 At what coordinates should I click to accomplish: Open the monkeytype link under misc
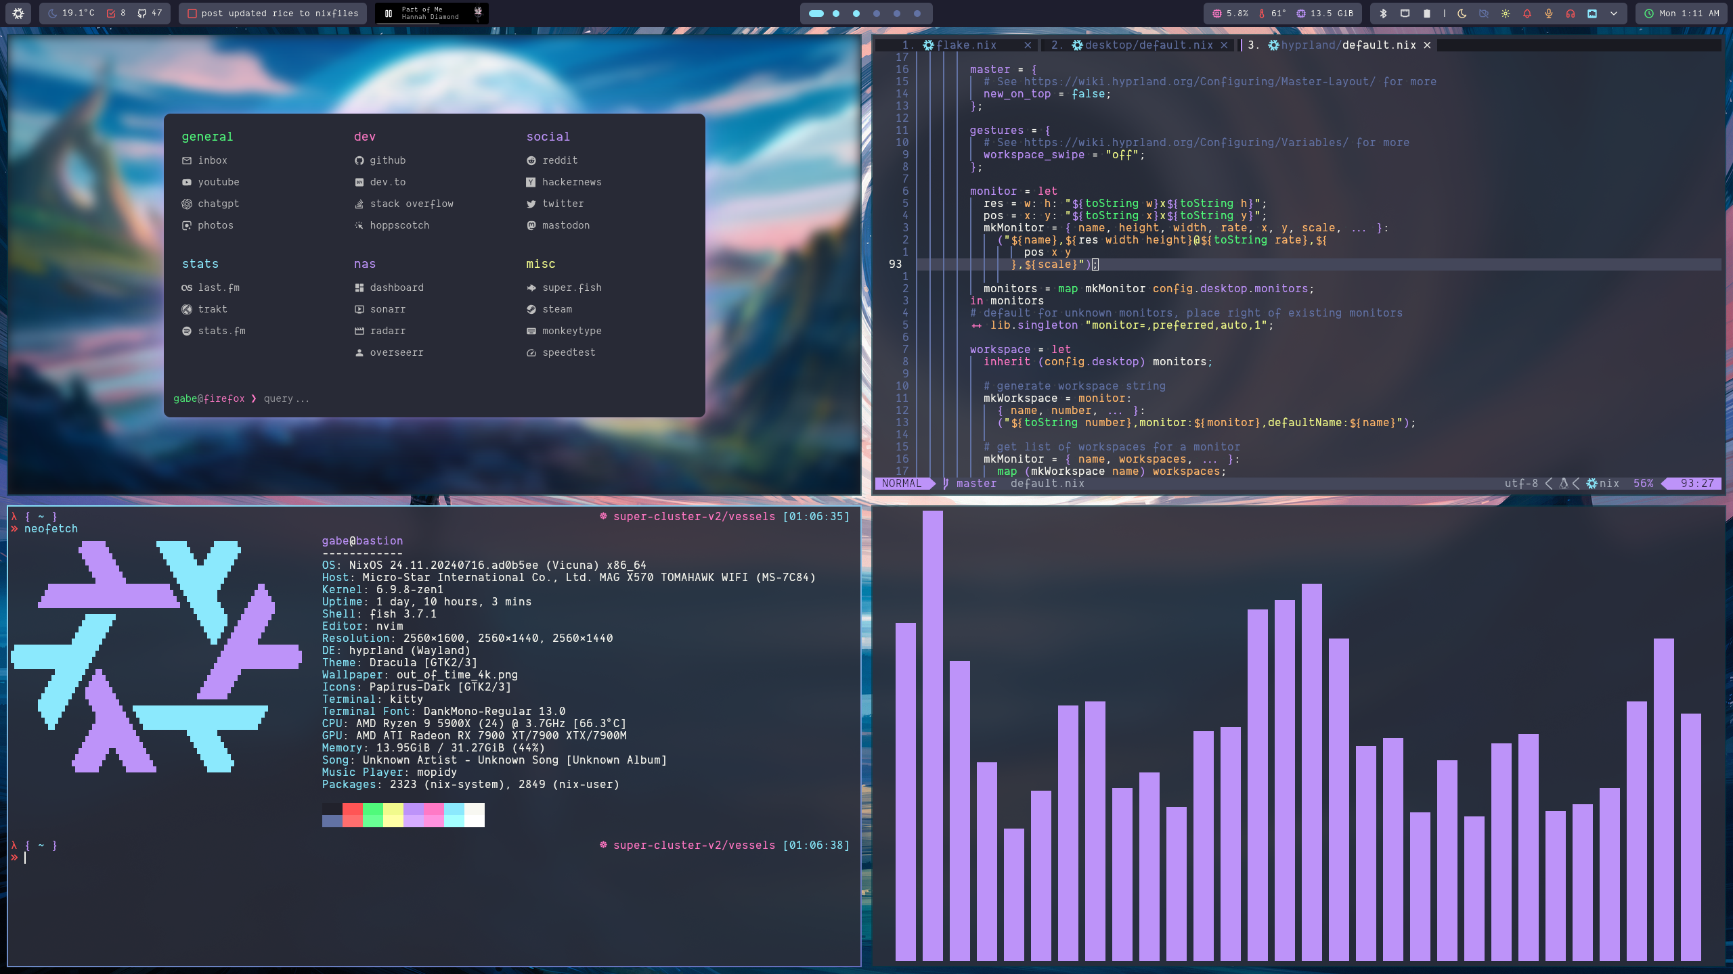pyautogui.click(x=571, y=331)
